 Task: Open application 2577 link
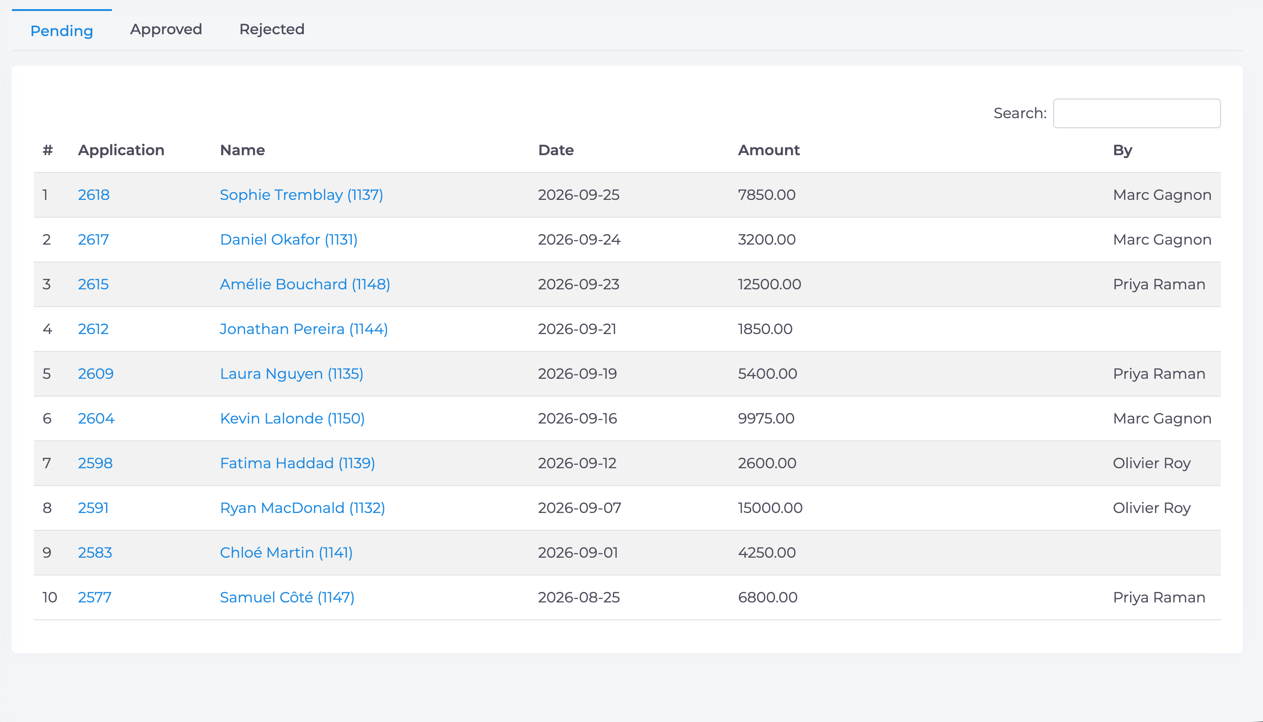(95, 597)
